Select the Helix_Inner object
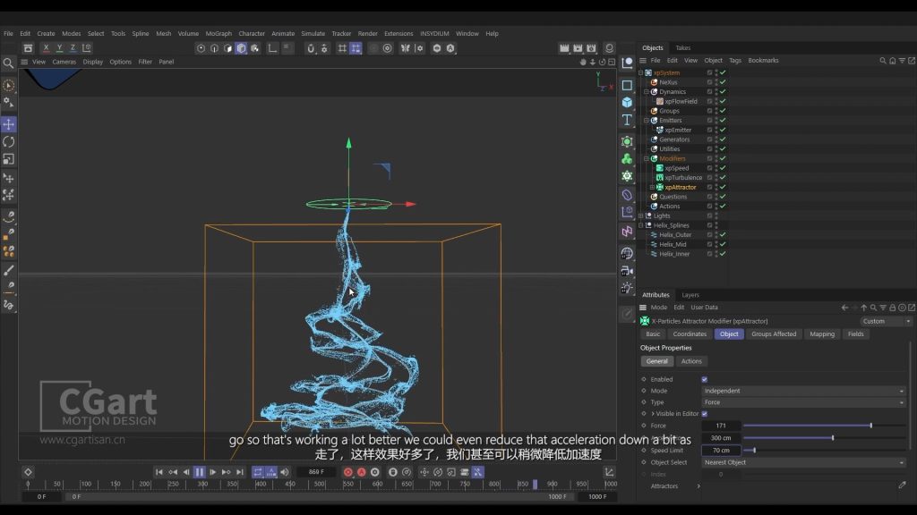This screenshot has width=917, height=515. (x=674, y=254)
